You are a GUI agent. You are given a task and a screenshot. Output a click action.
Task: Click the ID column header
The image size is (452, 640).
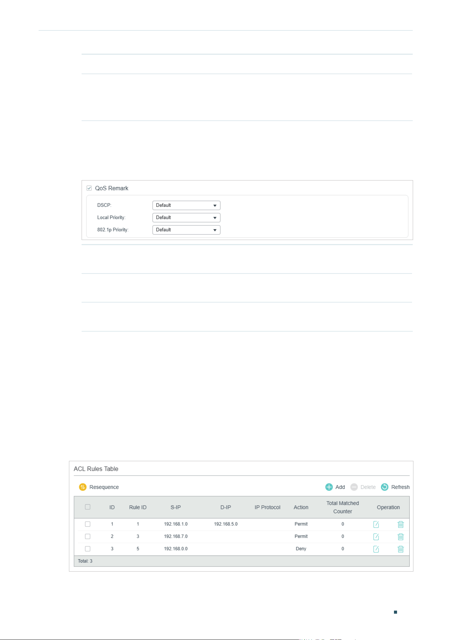[x=112, y=507]
